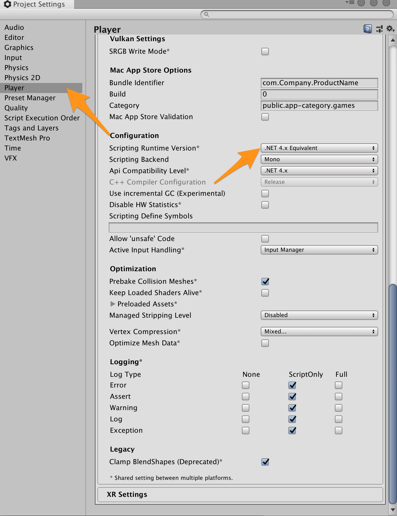Select Quality settings category

[16, 108]
